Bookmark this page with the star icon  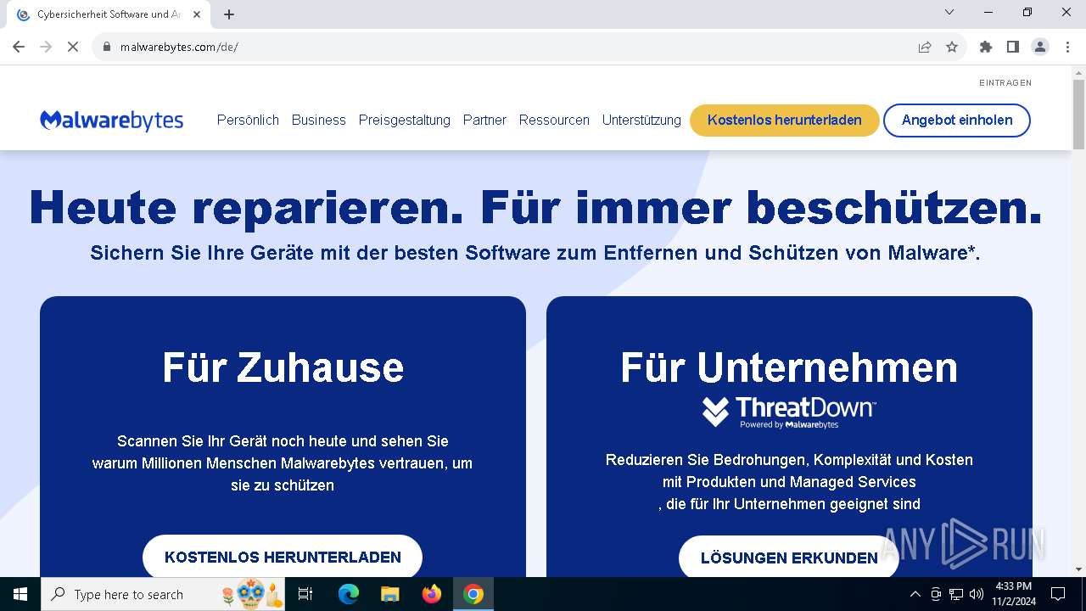tap(952, 47)
